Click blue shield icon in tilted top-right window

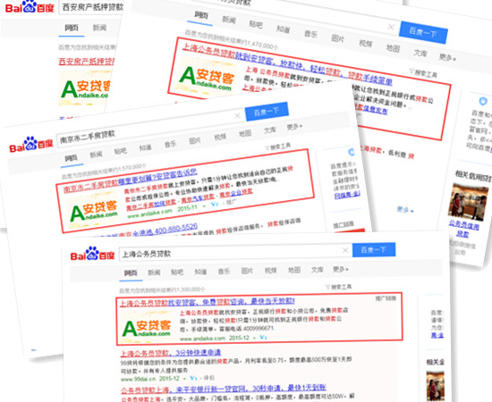point(482,101)
